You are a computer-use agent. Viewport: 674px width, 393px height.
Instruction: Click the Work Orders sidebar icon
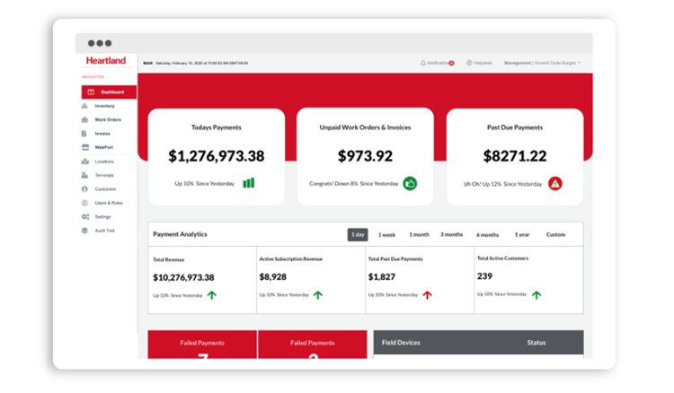pyautogui.click(x=85, y=119)
